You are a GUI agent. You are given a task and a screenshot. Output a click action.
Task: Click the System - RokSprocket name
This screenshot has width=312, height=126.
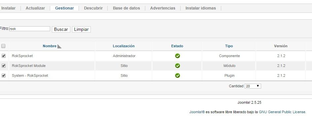[x=30, y=75]
